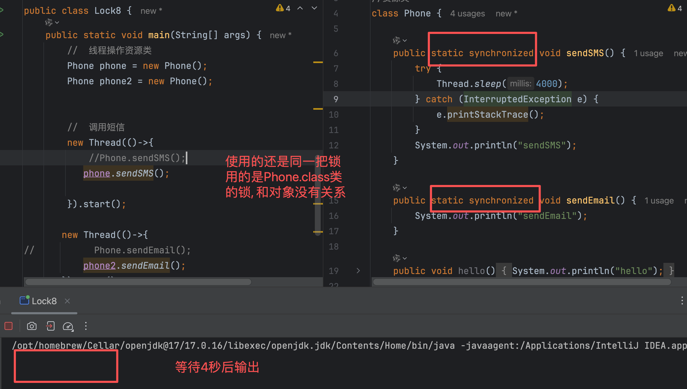The width and height of the screenshot is (687, 389).
Task: Click '1 usage' hint beside sendEmail method
Action: (659, 201)
